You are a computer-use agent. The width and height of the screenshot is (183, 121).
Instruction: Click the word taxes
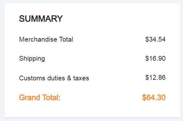pos(81,78)
